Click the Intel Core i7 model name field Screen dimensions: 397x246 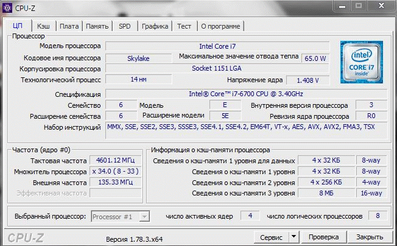point(217,46)
